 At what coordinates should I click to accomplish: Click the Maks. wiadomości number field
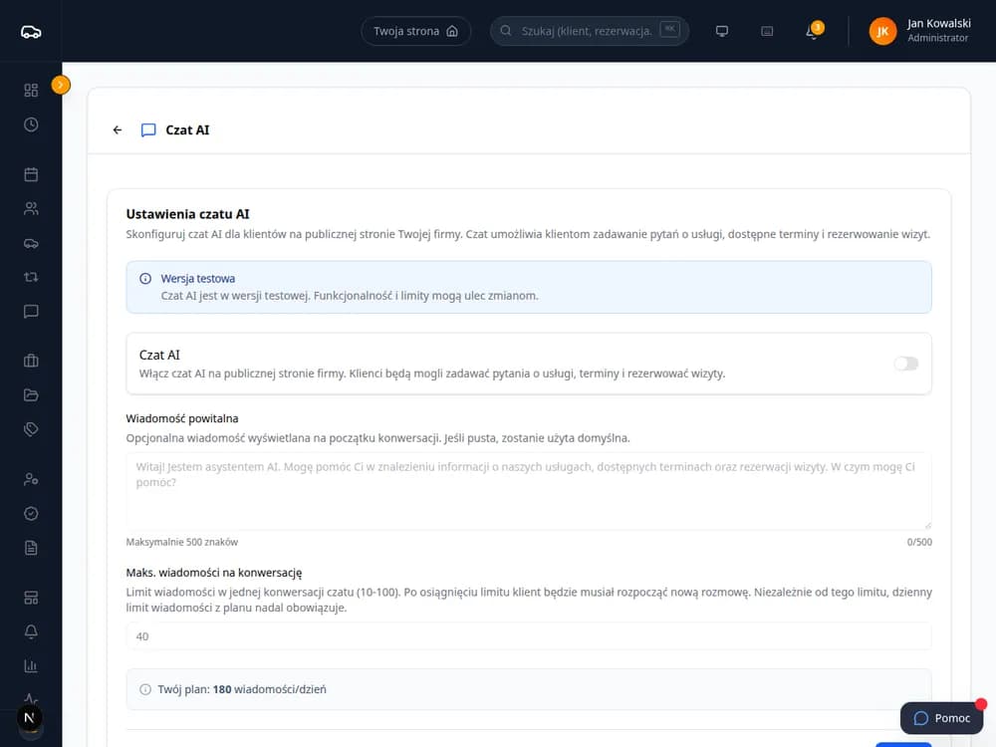click(529, 635)
